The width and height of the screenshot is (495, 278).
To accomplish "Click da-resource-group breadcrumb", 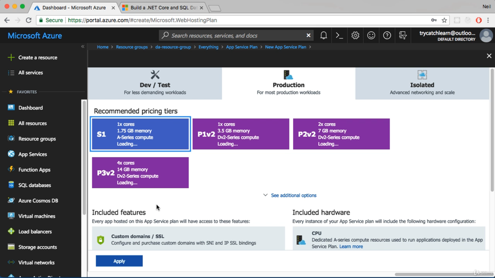I will pyautogui.click(x=173, y=47).
